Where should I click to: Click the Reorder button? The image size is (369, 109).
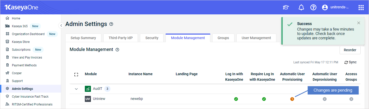pos(350,50)
